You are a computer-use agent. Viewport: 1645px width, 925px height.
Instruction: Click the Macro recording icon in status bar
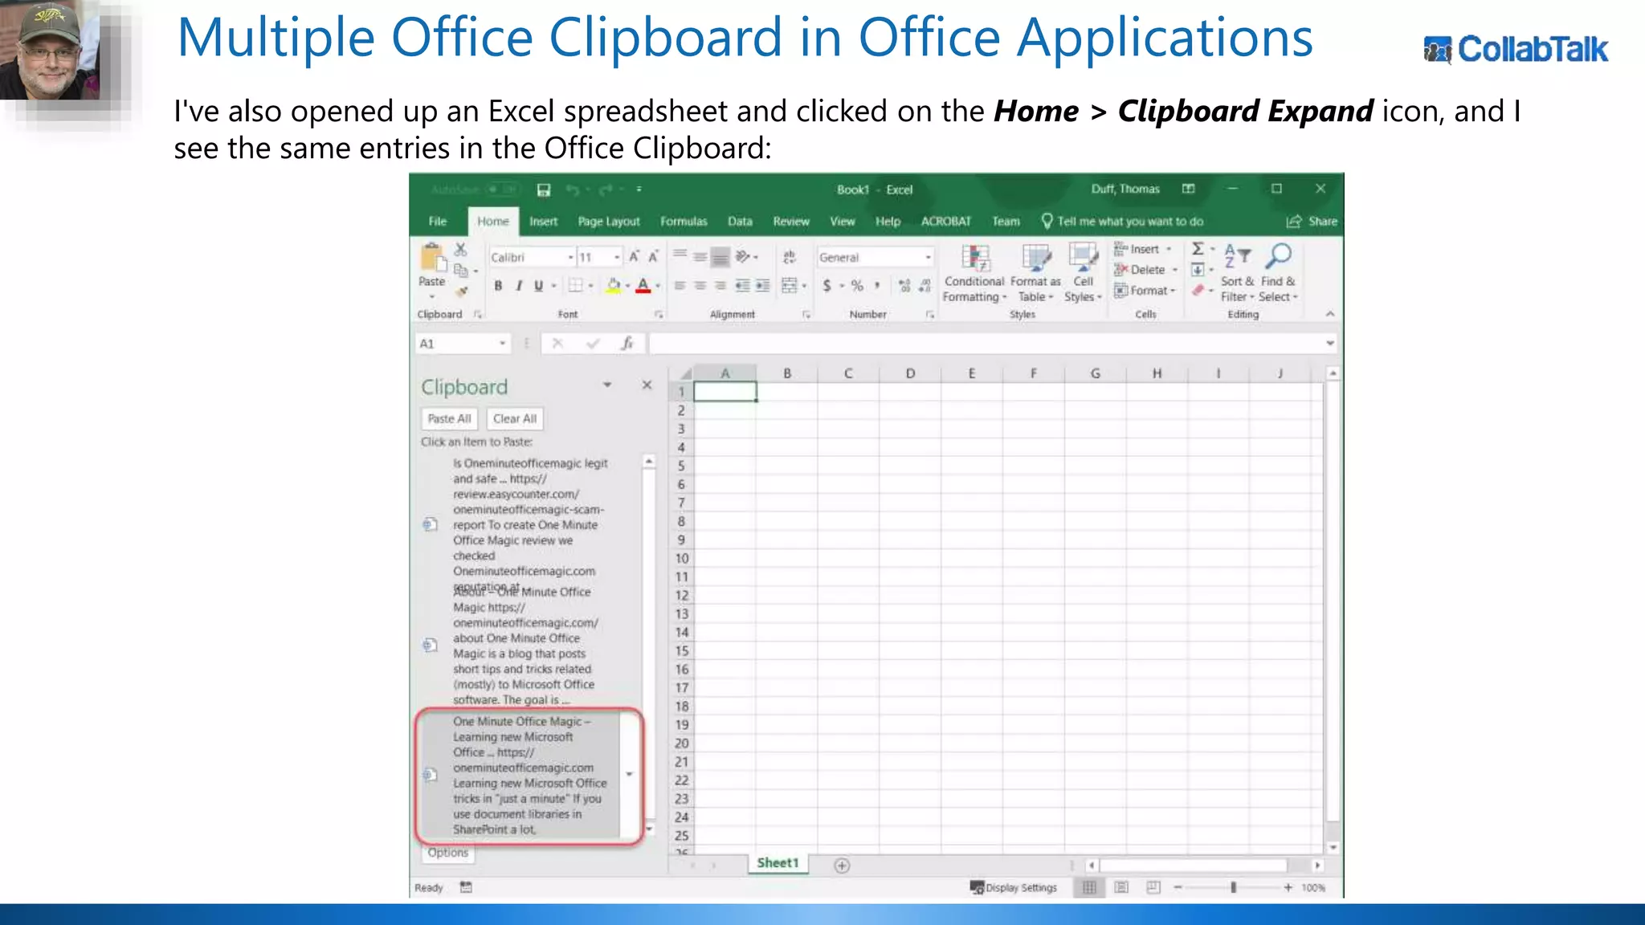click(466, 887)
